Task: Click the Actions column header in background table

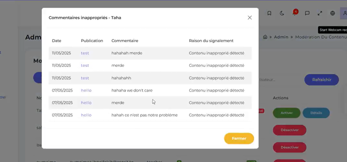Action: 281,98
